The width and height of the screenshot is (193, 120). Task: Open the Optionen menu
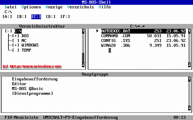pyautogui.click(x=31, y=7)
